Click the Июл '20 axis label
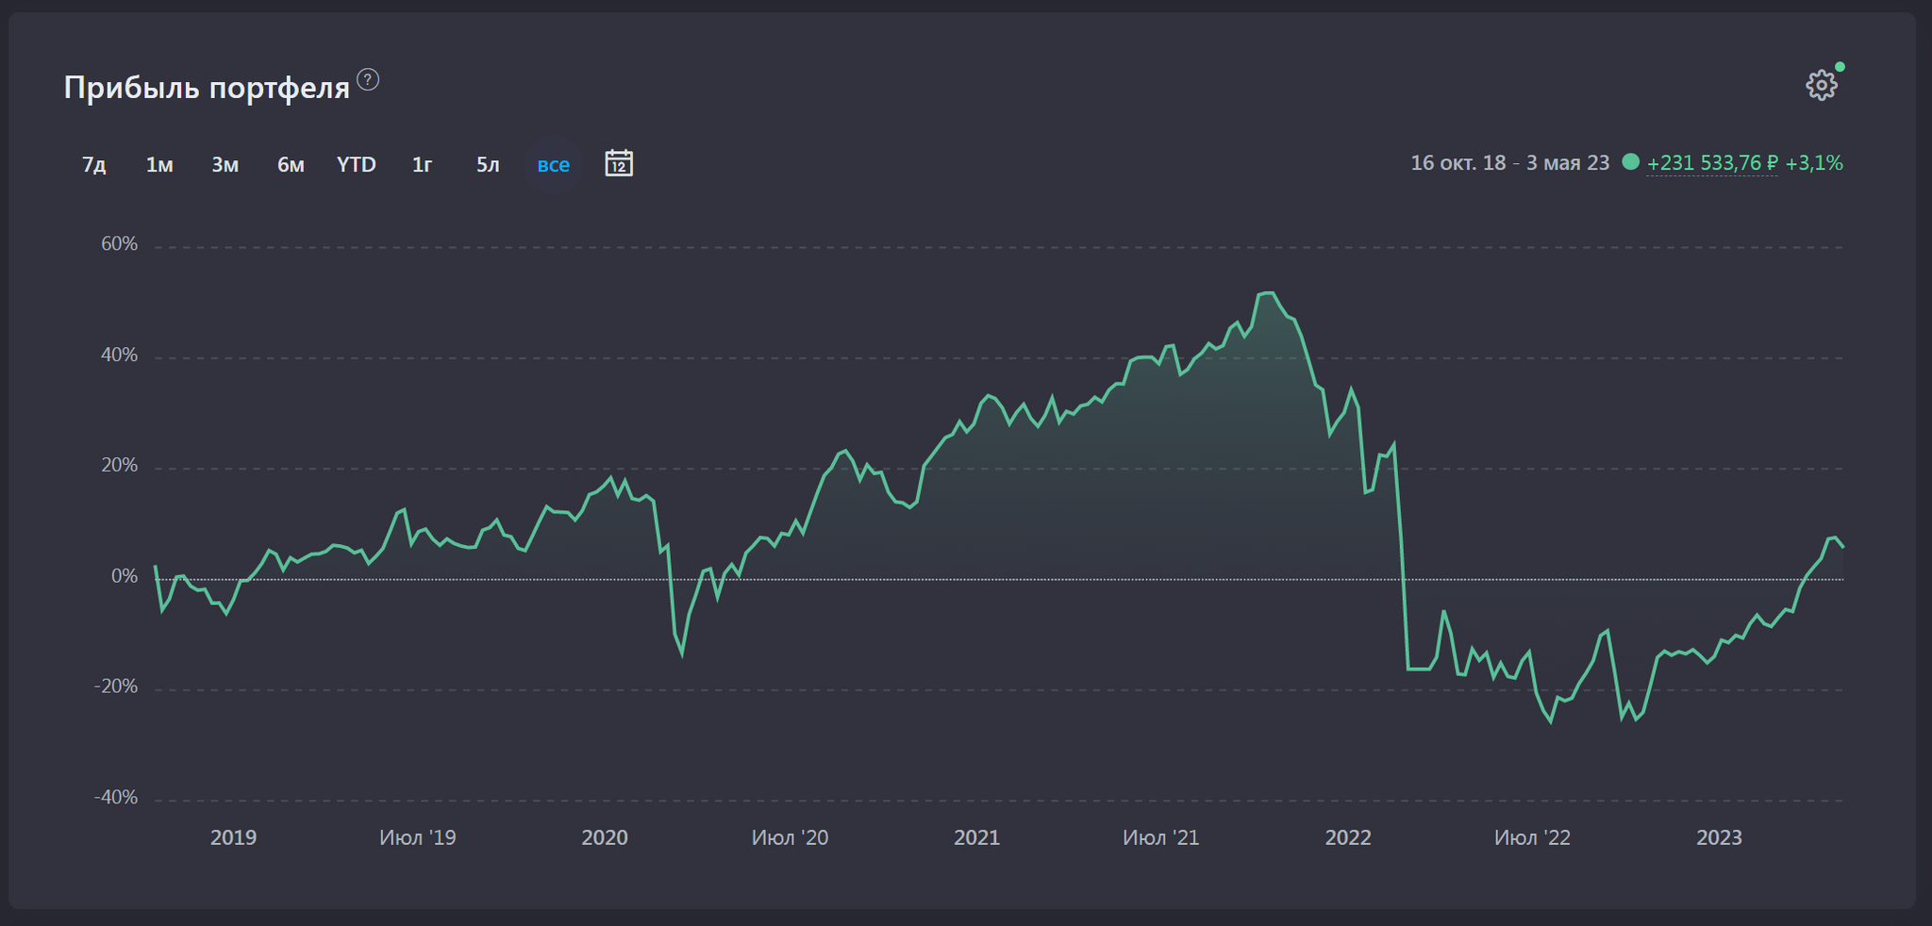Screen dimensions: 1932x926 point(790,837)
